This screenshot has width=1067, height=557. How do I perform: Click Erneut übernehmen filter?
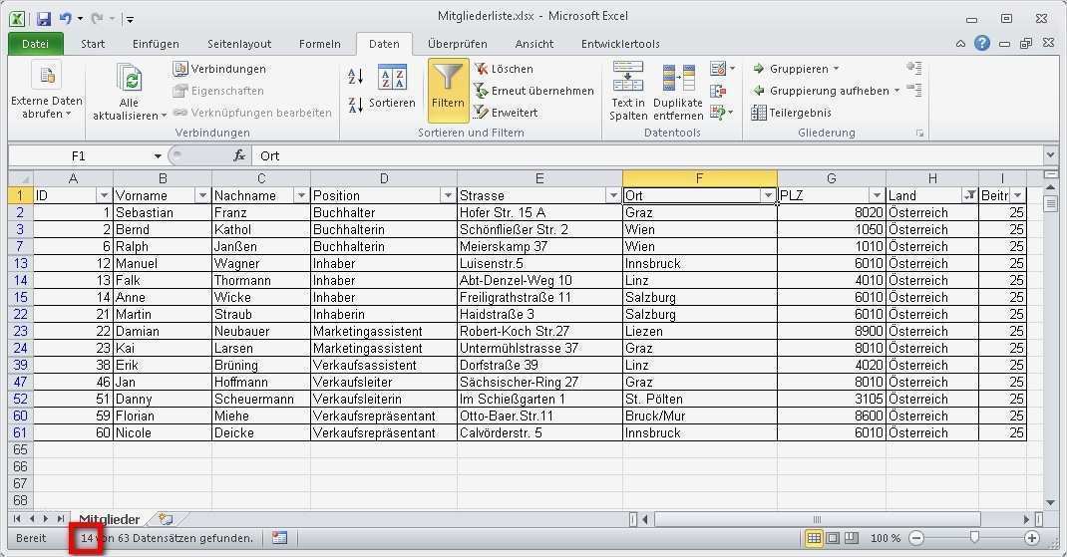(x=533, y=91)
